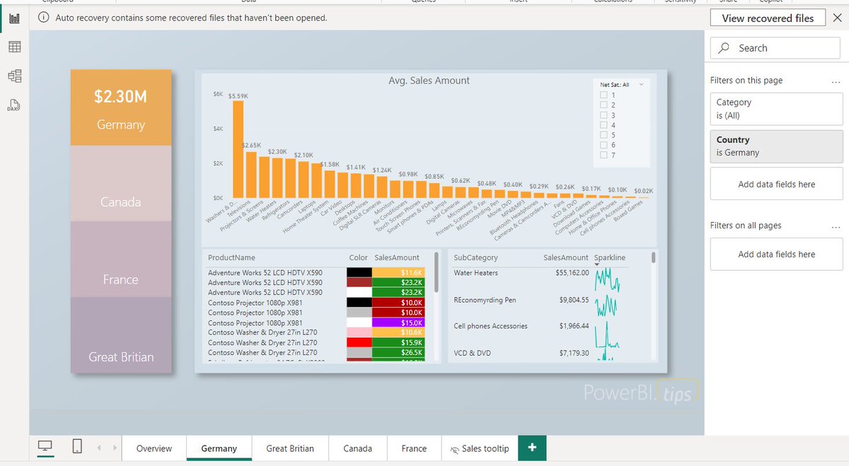Open Filters on all pages options menu
Image resolution: width=849 pixels, height=466 pixels.
[836, 226]
